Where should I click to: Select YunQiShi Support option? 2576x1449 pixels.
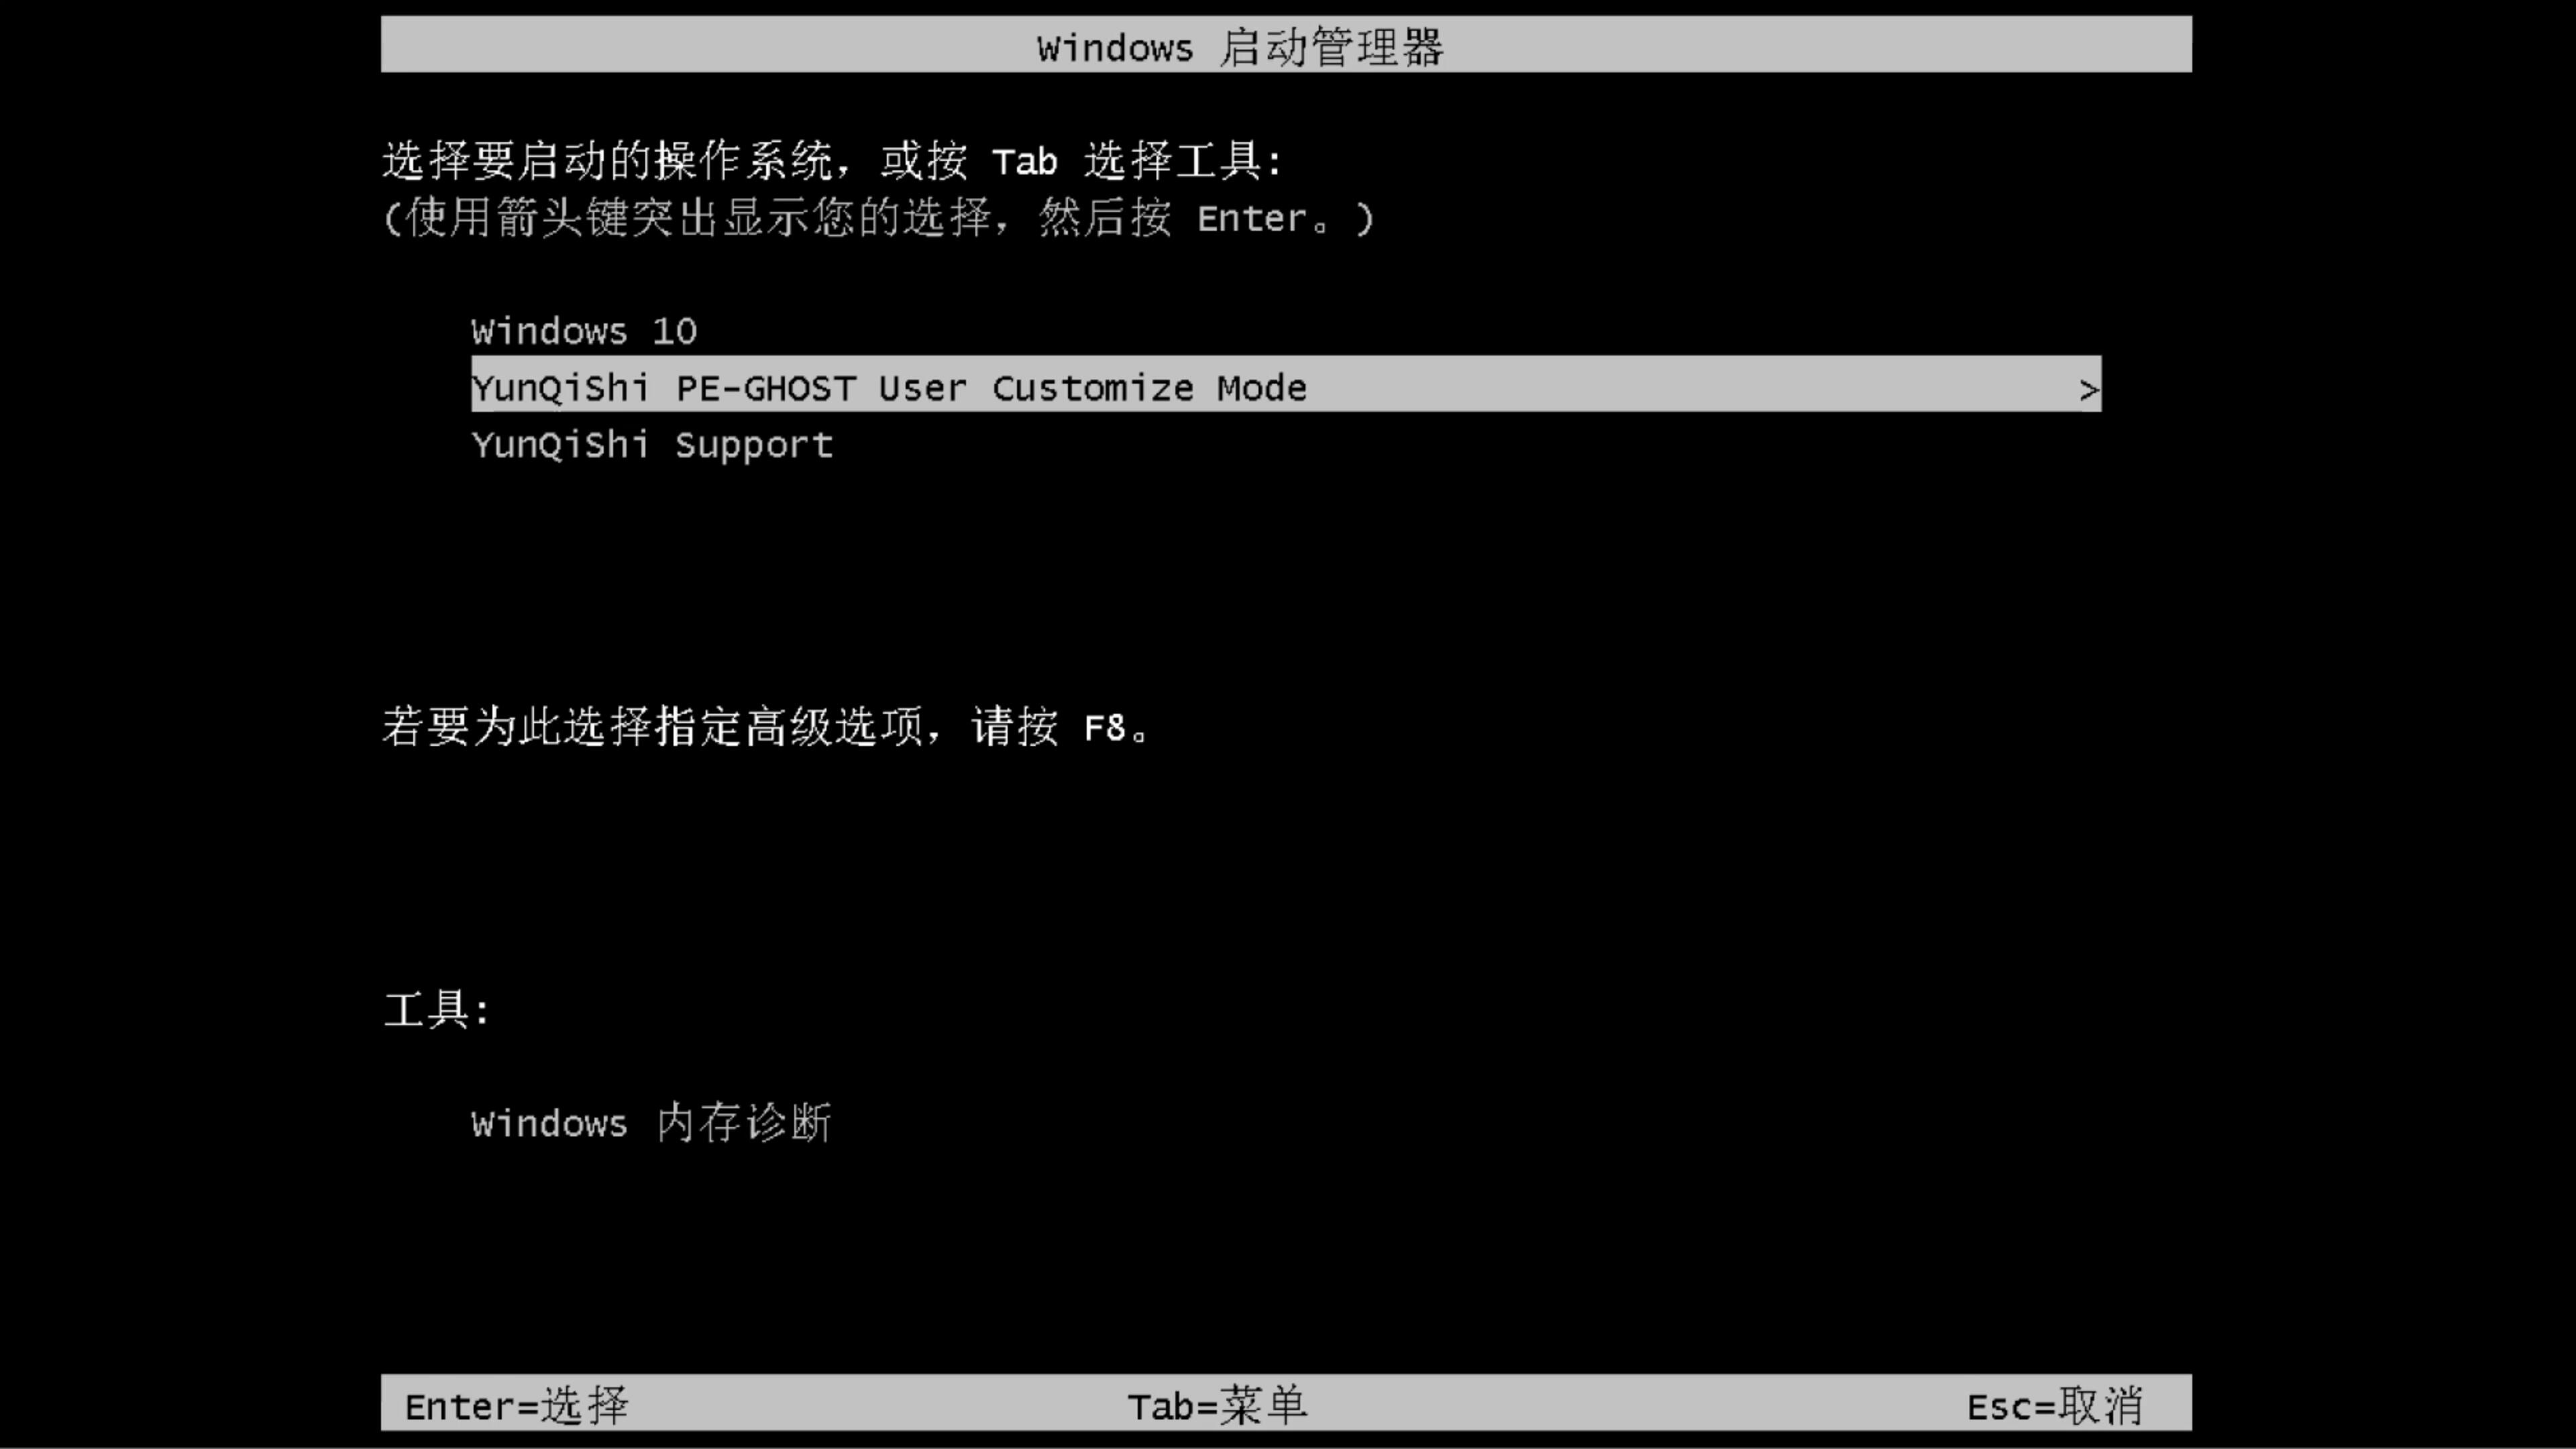coord(651,444)
